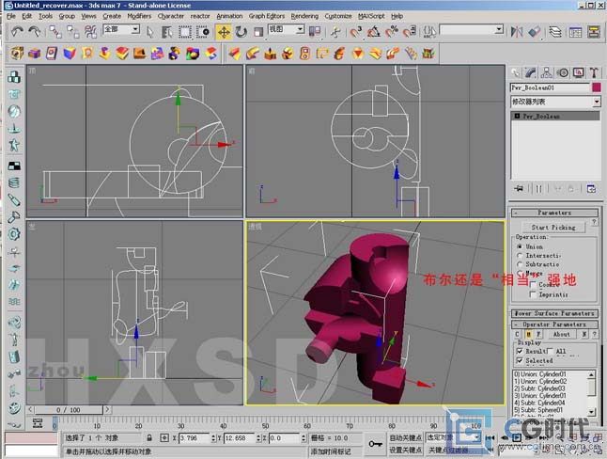Click the object color swatch beside name
Screen dimensions: 607x459
pyautogui.click(x=597, y=87)
